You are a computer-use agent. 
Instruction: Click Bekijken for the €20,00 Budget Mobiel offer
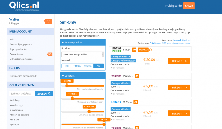[x=179, y=61]
